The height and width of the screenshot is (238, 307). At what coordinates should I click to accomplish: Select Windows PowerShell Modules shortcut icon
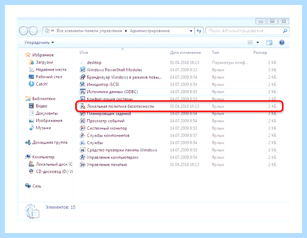[82, 70]
